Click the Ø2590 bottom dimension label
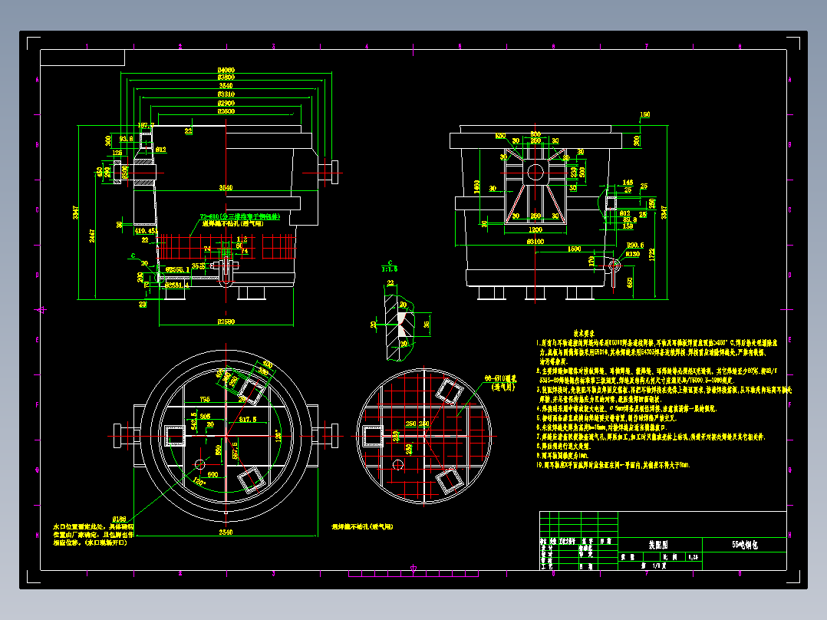The image size is (827, 620). 226,322
